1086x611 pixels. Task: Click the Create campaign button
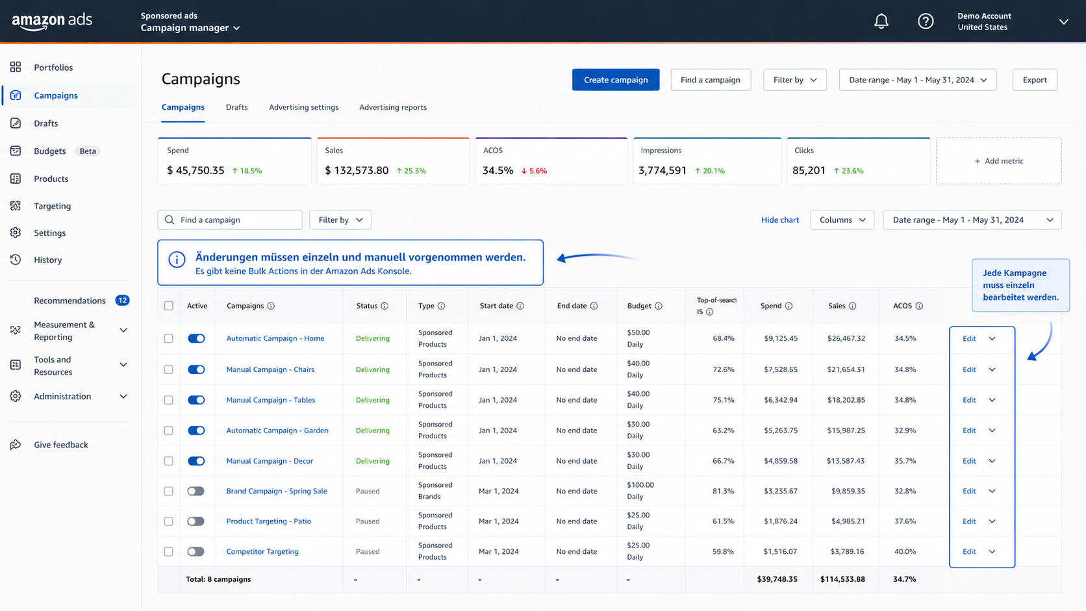click(616, 80)
